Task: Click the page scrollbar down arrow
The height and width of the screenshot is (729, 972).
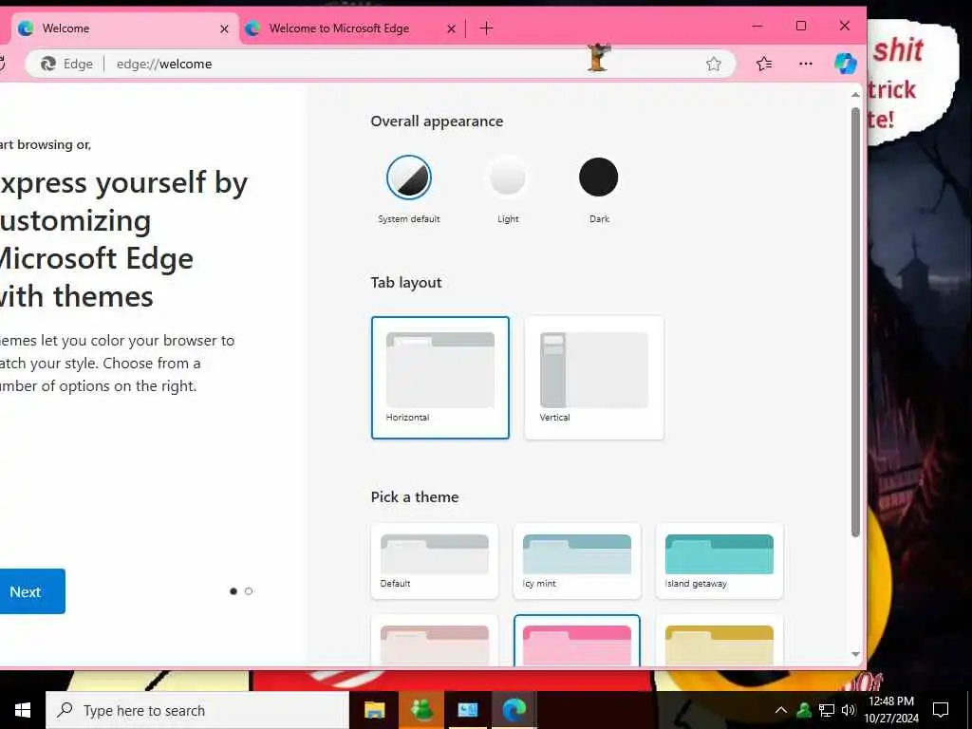Action: (x=855, y=654)
